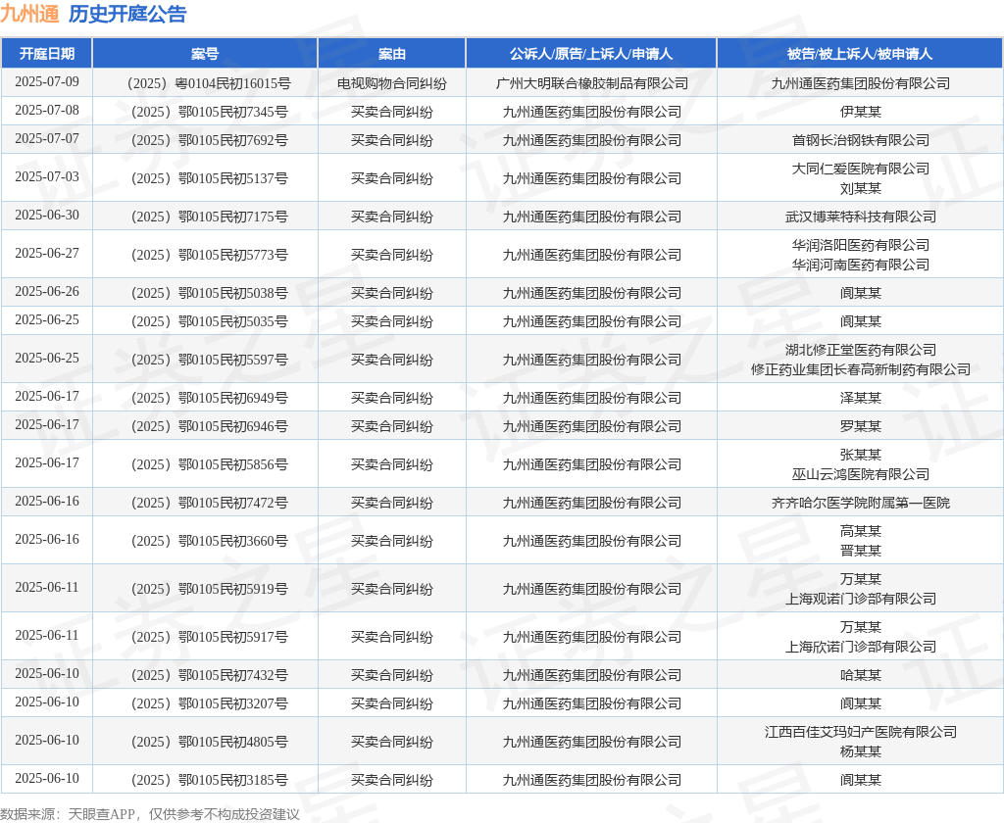Click plaintiff 广州大明联合橡胶制品有限公司

pos(591,83)
